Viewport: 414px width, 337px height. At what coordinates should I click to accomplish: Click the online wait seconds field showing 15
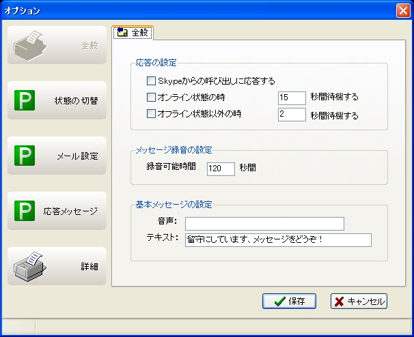point(292,98)
